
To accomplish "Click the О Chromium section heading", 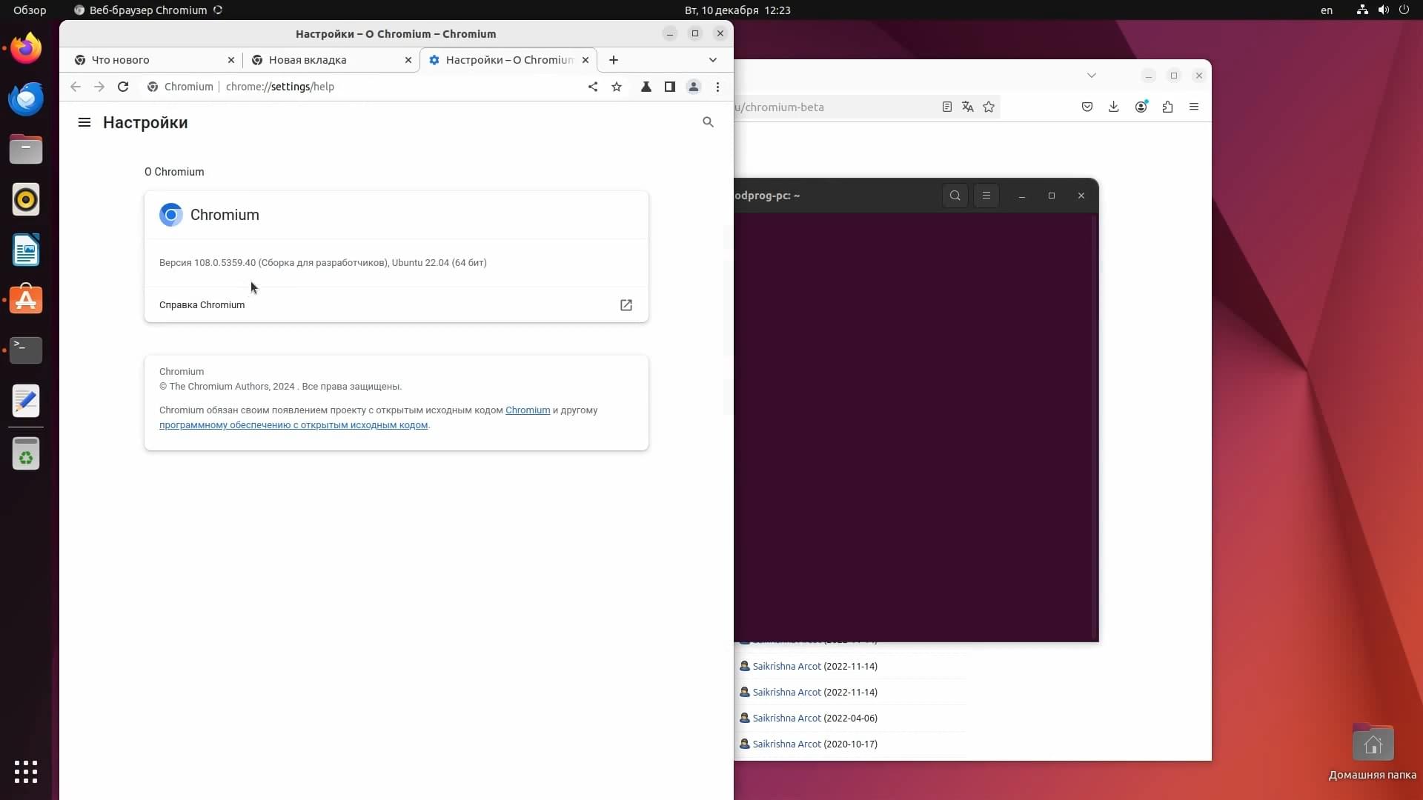I will click(174, 172).
